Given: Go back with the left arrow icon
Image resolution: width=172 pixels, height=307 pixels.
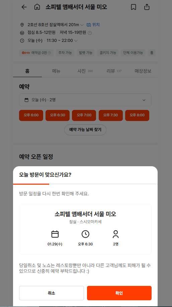Looking at the screenshot, I should pos(24,7).
